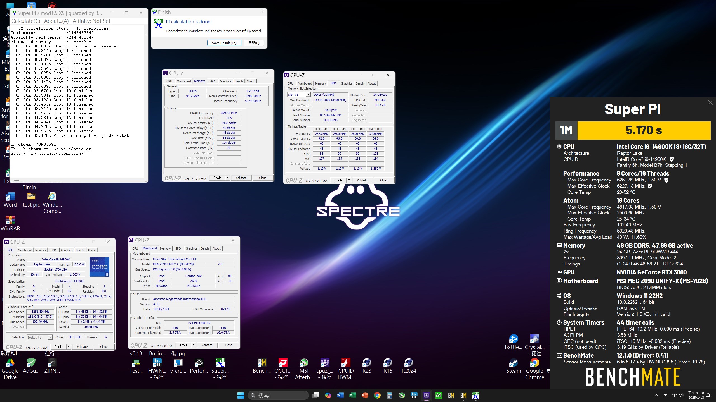Select the WinRAR desktop icon
Viewport: 716px width, 402px height.
click(10, 223)
